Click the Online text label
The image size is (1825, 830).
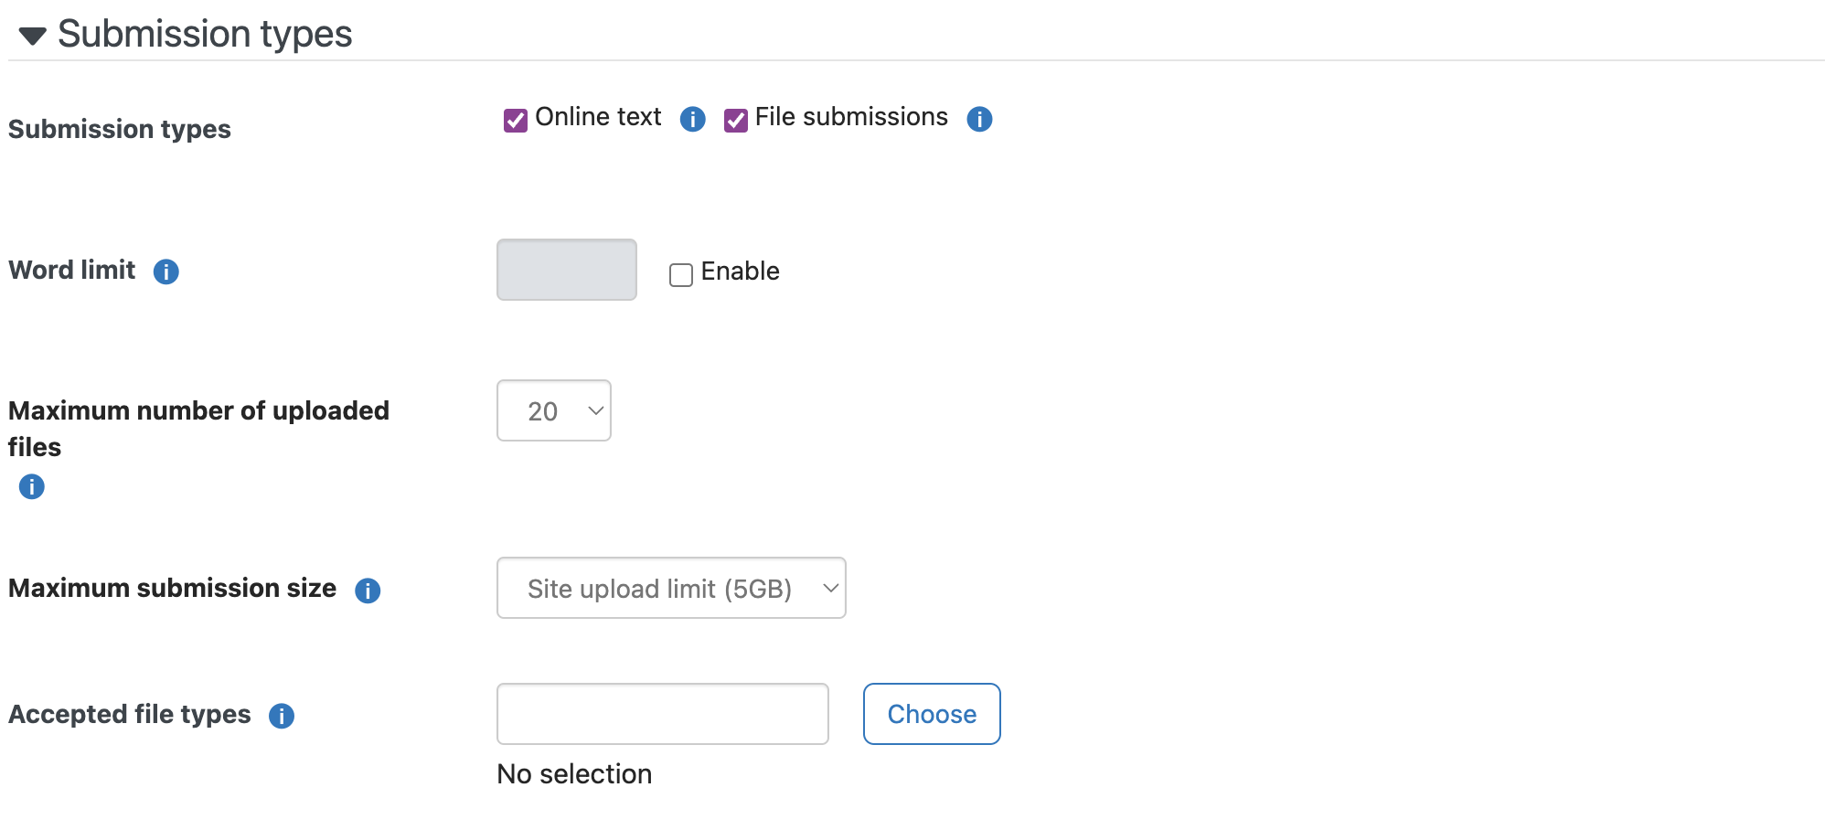click(598, 117)
